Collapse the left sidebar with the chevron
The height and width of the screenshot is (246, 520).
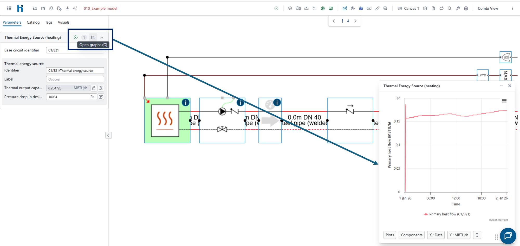(x=108, y=135)
